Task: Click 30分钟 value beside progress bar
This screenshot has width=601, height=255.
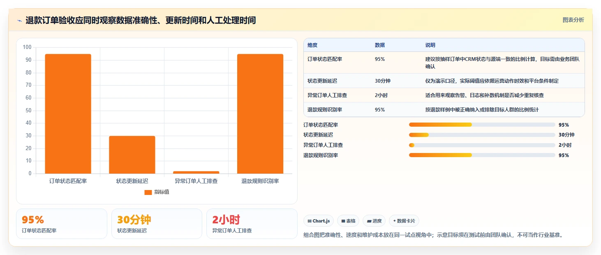Action: pyautogui.click(x=566, y=135)
